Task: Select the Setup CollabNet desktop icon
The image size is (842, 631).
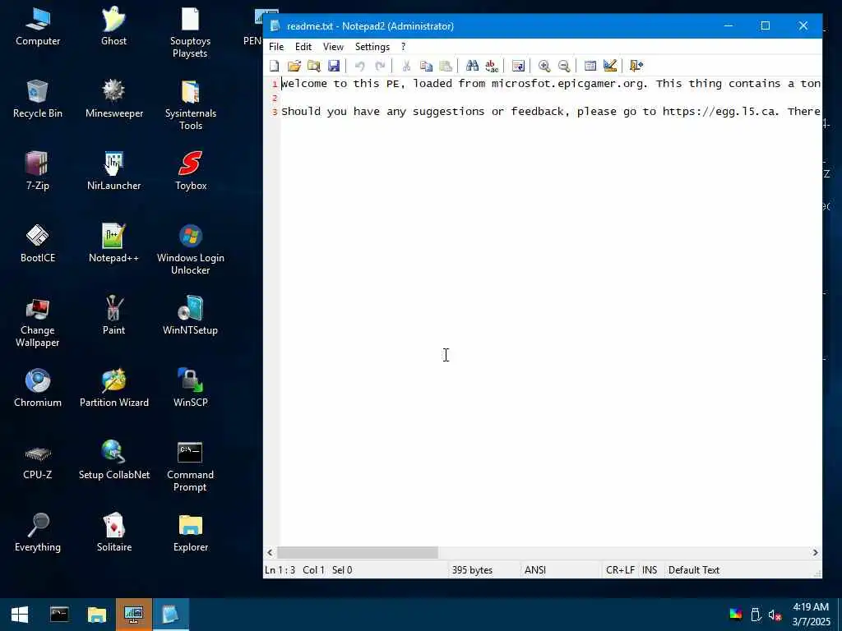Action: point(113,460)
